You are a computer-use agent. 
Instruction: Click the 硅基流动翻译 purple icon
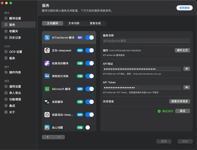tap(47, 63)
